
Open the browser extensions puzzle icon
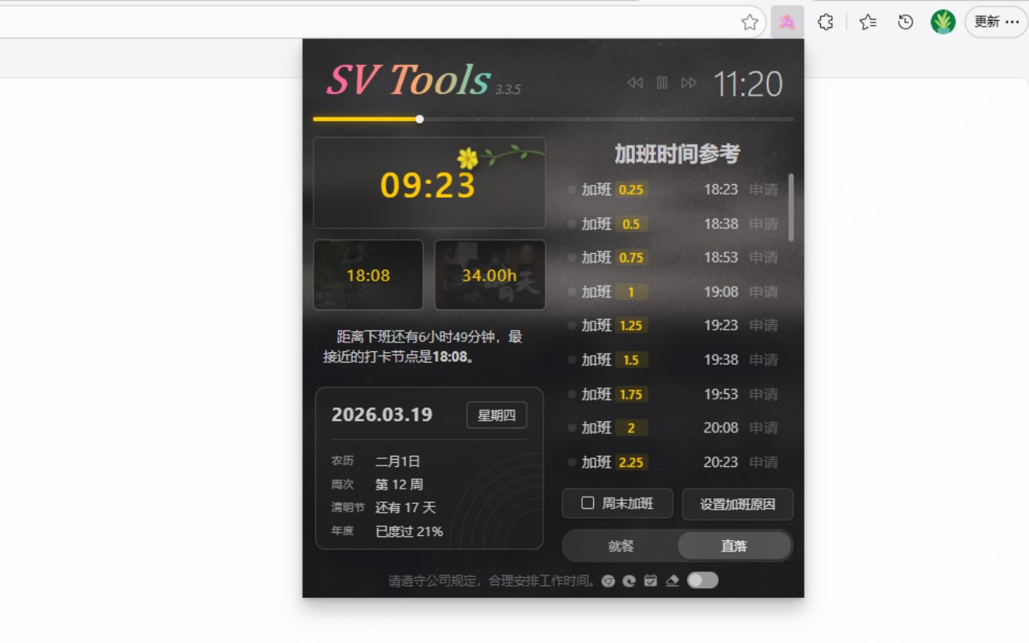(825, 23)
